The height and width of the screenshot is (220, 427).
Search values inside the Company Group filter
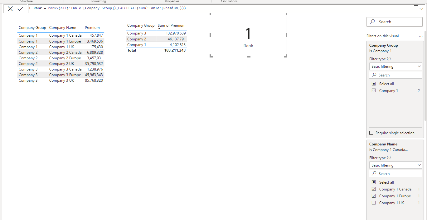396,75
